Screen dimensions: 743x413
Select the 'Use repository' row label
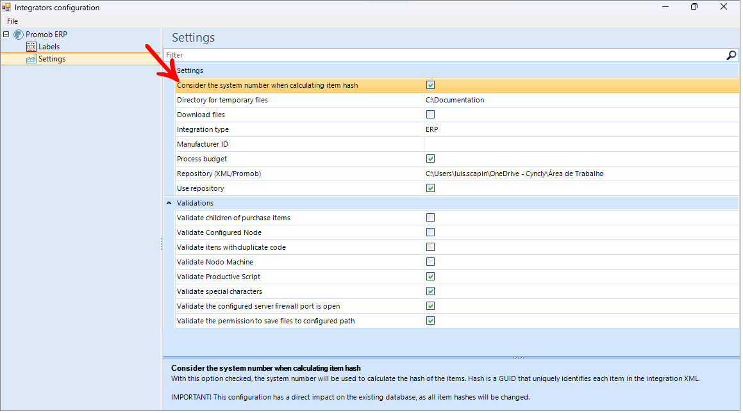point(201,188)
